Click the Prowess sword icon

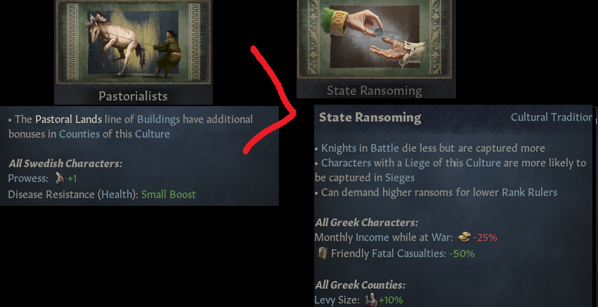58,178
